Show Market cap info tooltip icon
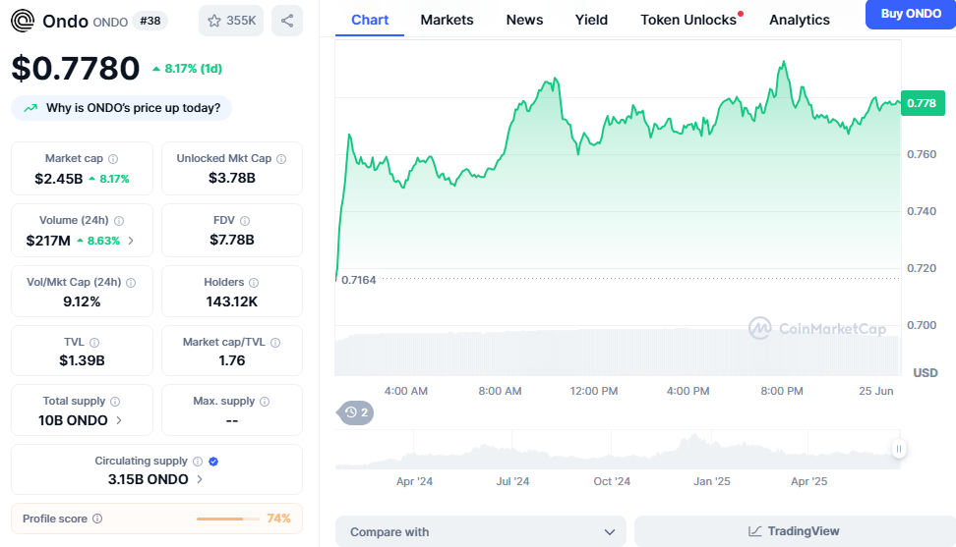This screenshot has width=956, height=547. tap(113, 159)
